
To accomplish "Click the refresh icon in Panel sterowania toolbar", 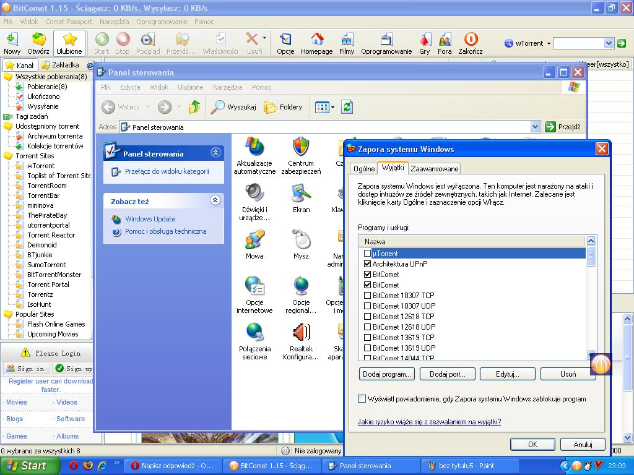I will pos(347,106).
